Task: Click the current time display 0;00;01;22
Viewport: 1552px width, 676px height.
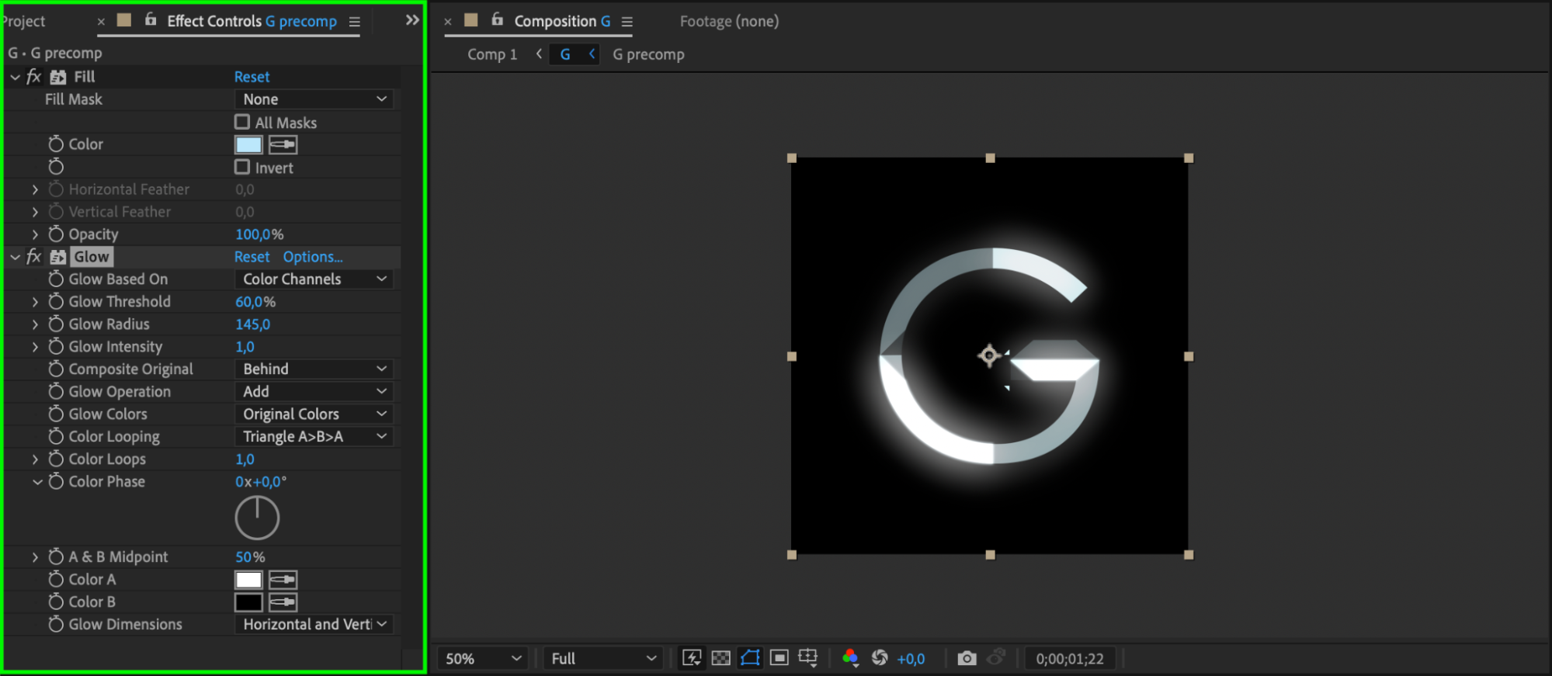Action: pos(1069,659)
